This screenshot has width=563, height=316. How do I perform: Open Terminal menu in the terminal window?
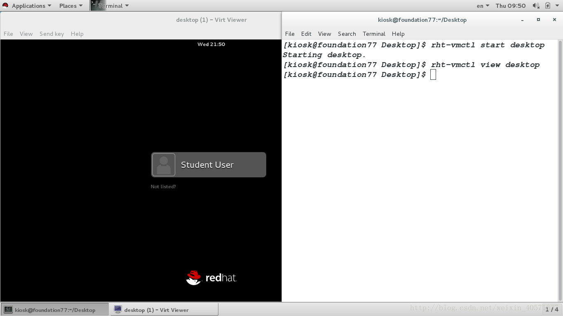click(374, 34)
